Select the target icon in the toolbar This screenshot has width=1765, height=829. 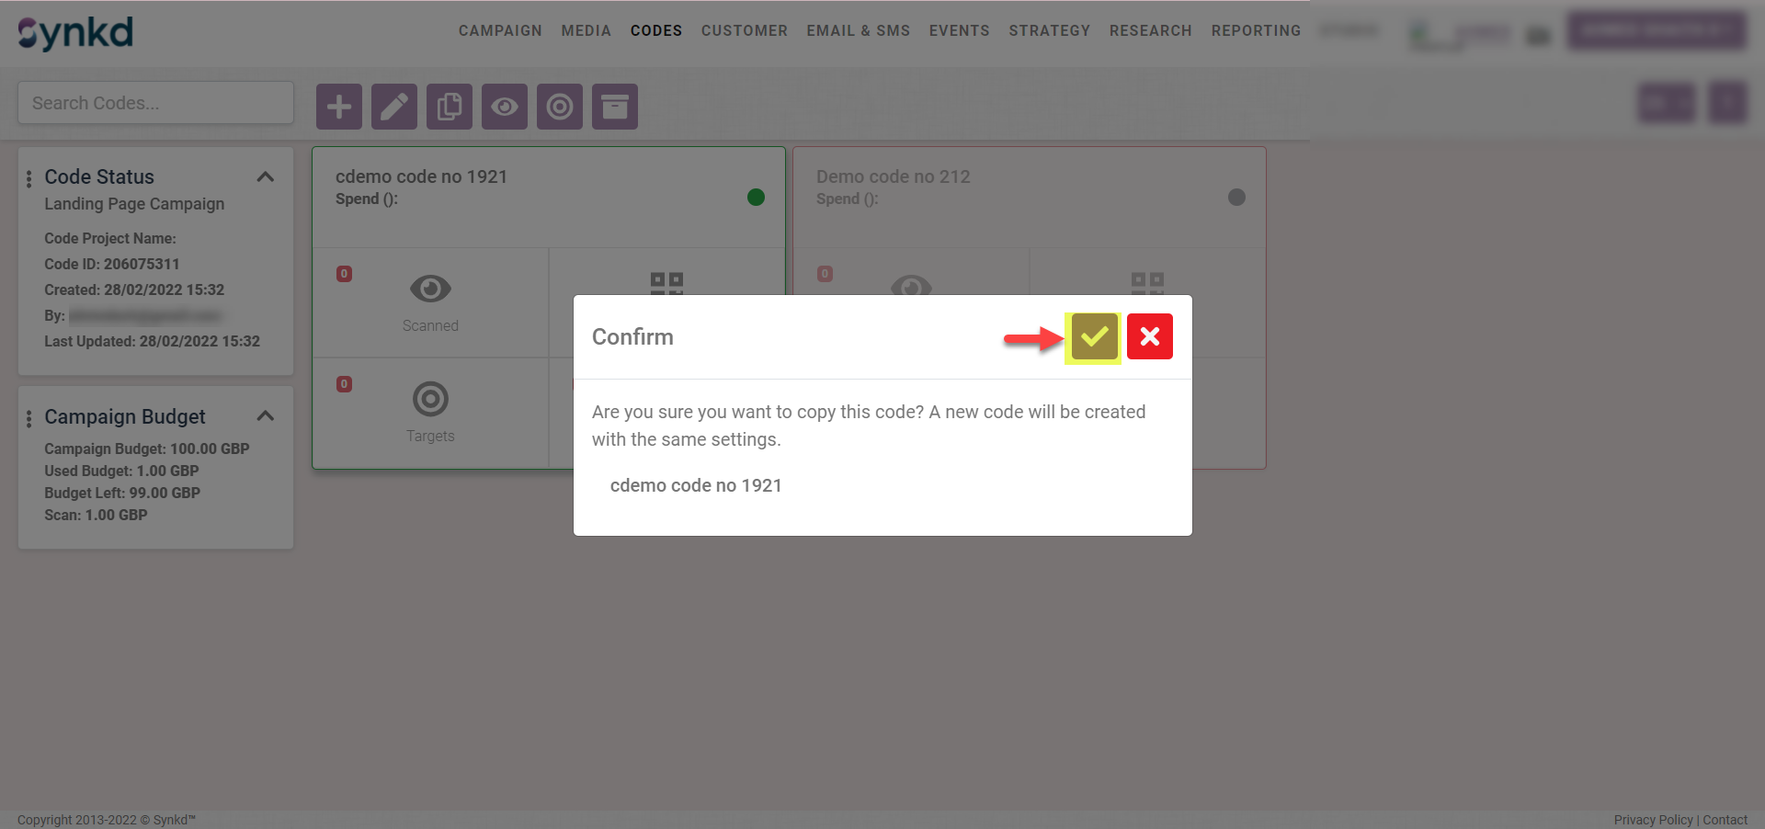(559, 107)
